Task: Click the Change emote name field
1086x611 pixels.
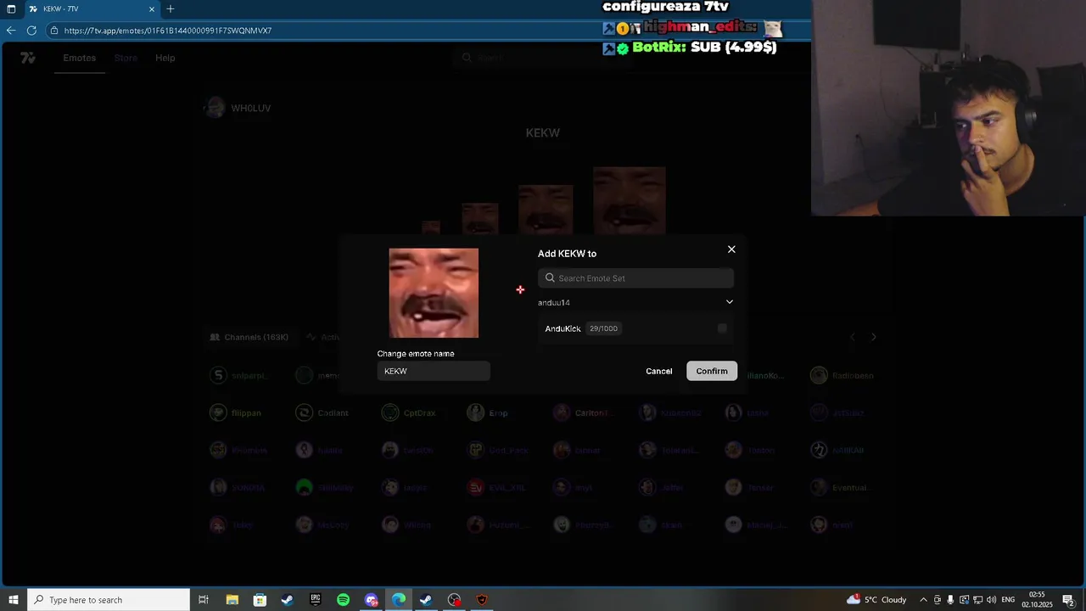Action: [x=434, y=371]
